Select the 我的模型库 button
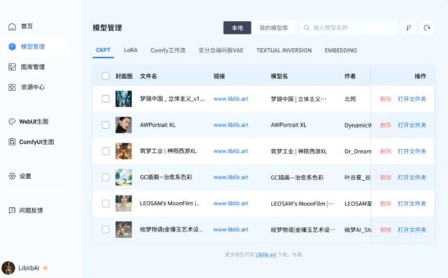 click(273, 28)
